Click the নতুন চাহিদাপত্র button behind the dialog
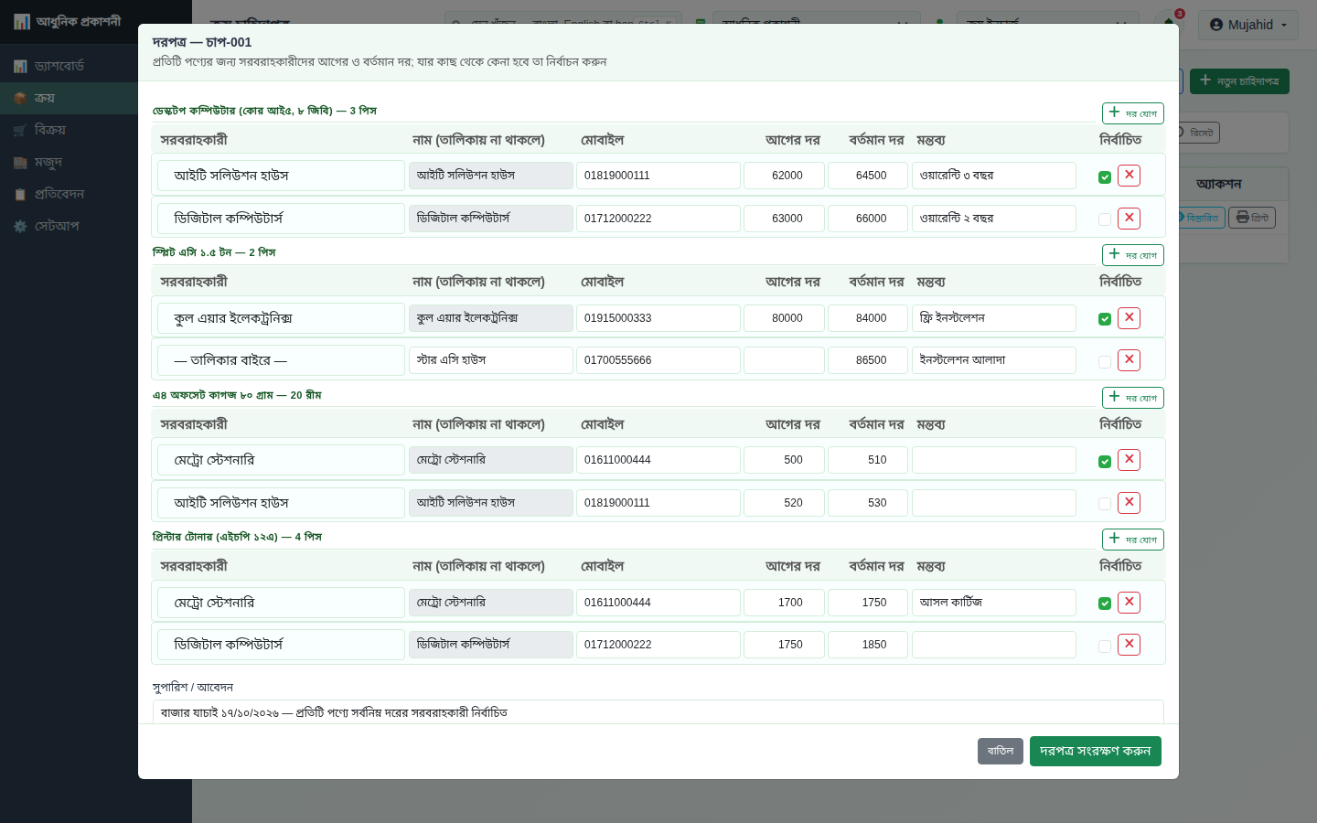Screen dimensions: 1317x823 click(1238, 81)
